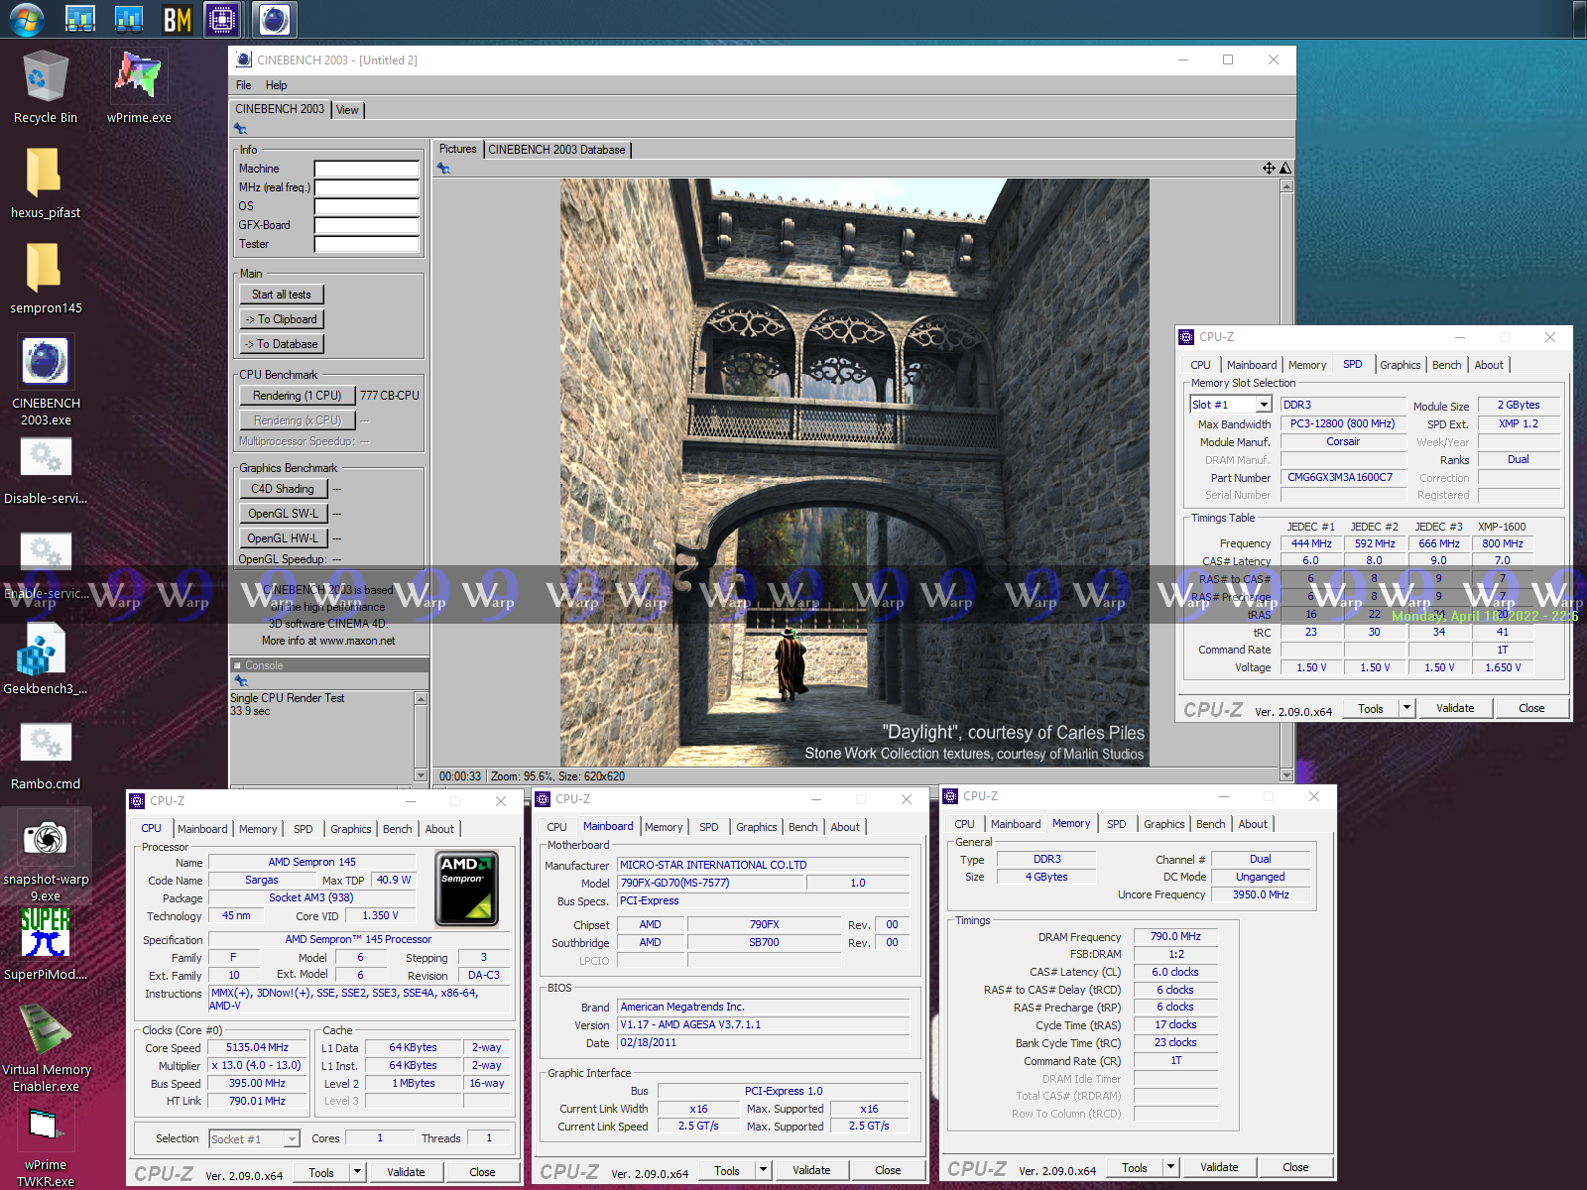Click the move crosshair icon above the render

point(1269,169)
